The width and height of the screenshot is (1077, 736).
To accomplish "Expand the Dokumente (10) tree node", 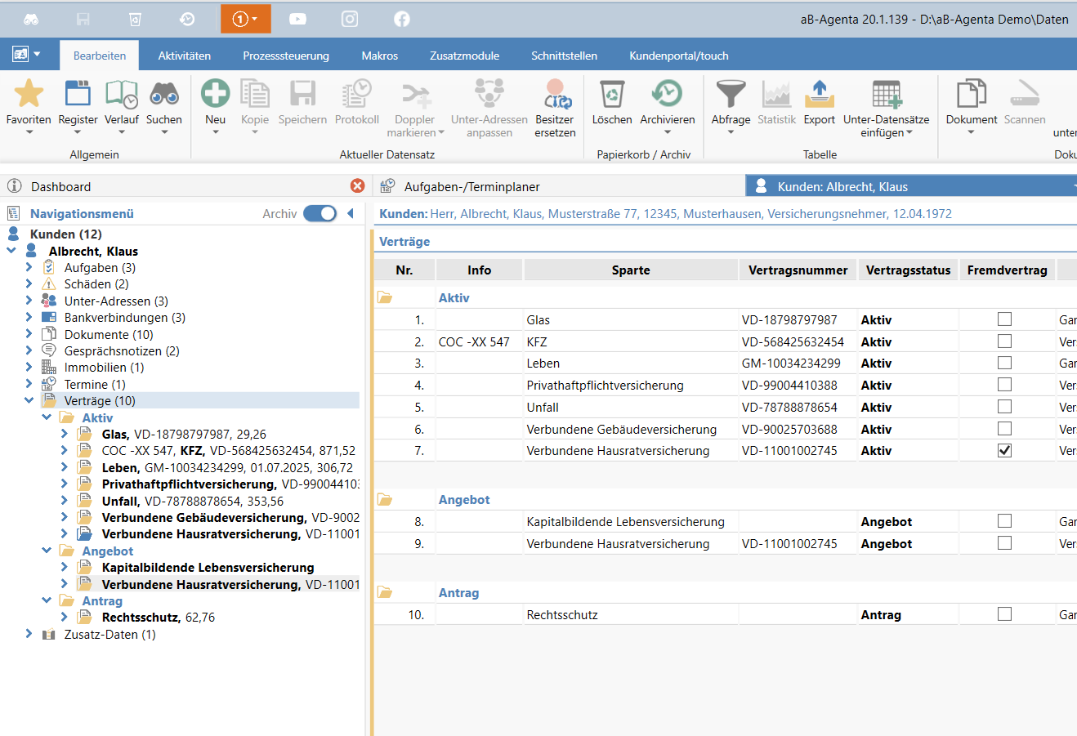I will click(x=29, y=334).
